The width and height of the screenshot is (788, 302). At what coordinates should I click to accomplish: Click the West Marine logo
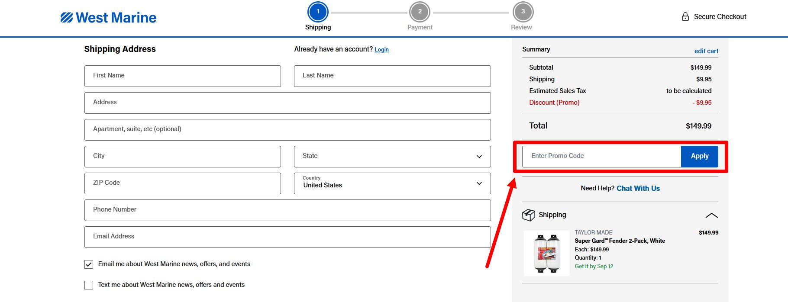click(x=108, y=17)
